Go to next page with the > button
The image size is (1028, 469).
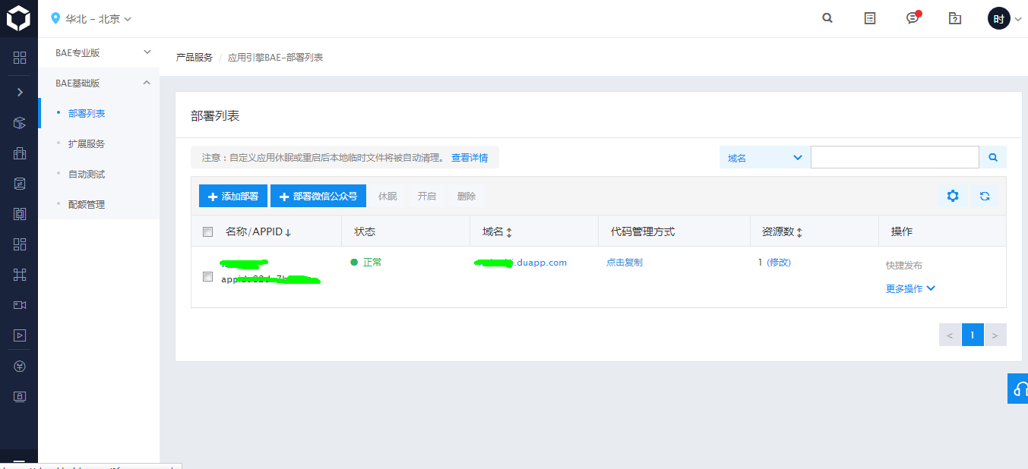point(995,335)
